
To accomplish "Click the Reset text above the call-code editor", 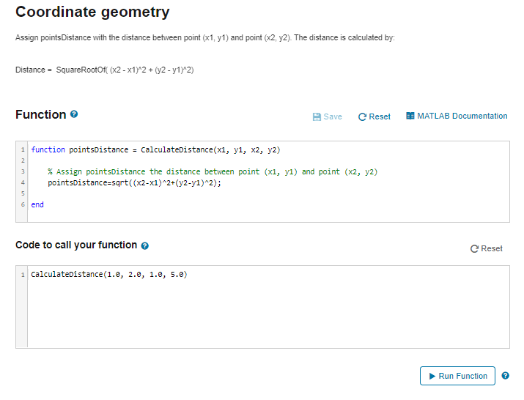I will pos(492,248).
